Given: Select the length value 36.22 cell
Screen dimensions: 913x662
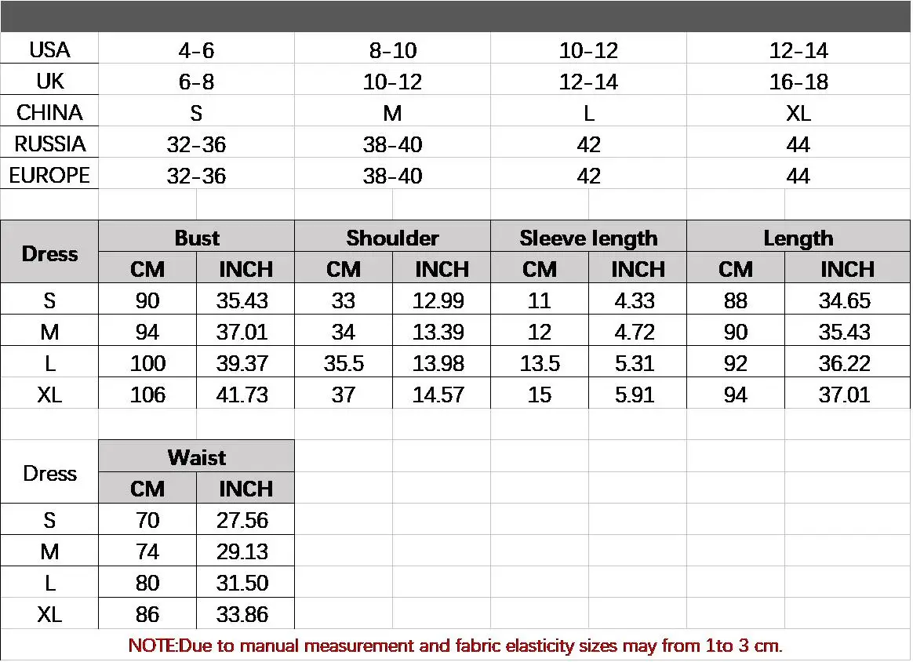Looking at the screenshot, I should (x=845, y=363).
